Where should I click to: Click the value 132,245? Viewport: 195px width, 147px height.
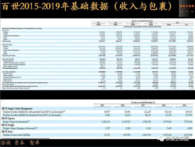point(147,112)
